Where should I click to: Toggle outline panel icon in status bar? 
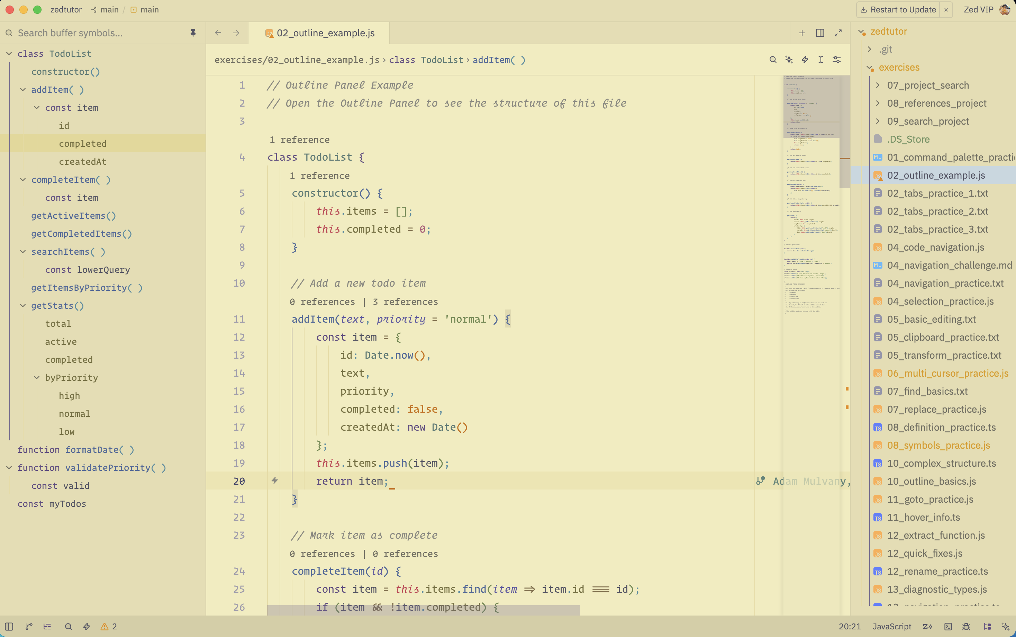click(47, 627)
